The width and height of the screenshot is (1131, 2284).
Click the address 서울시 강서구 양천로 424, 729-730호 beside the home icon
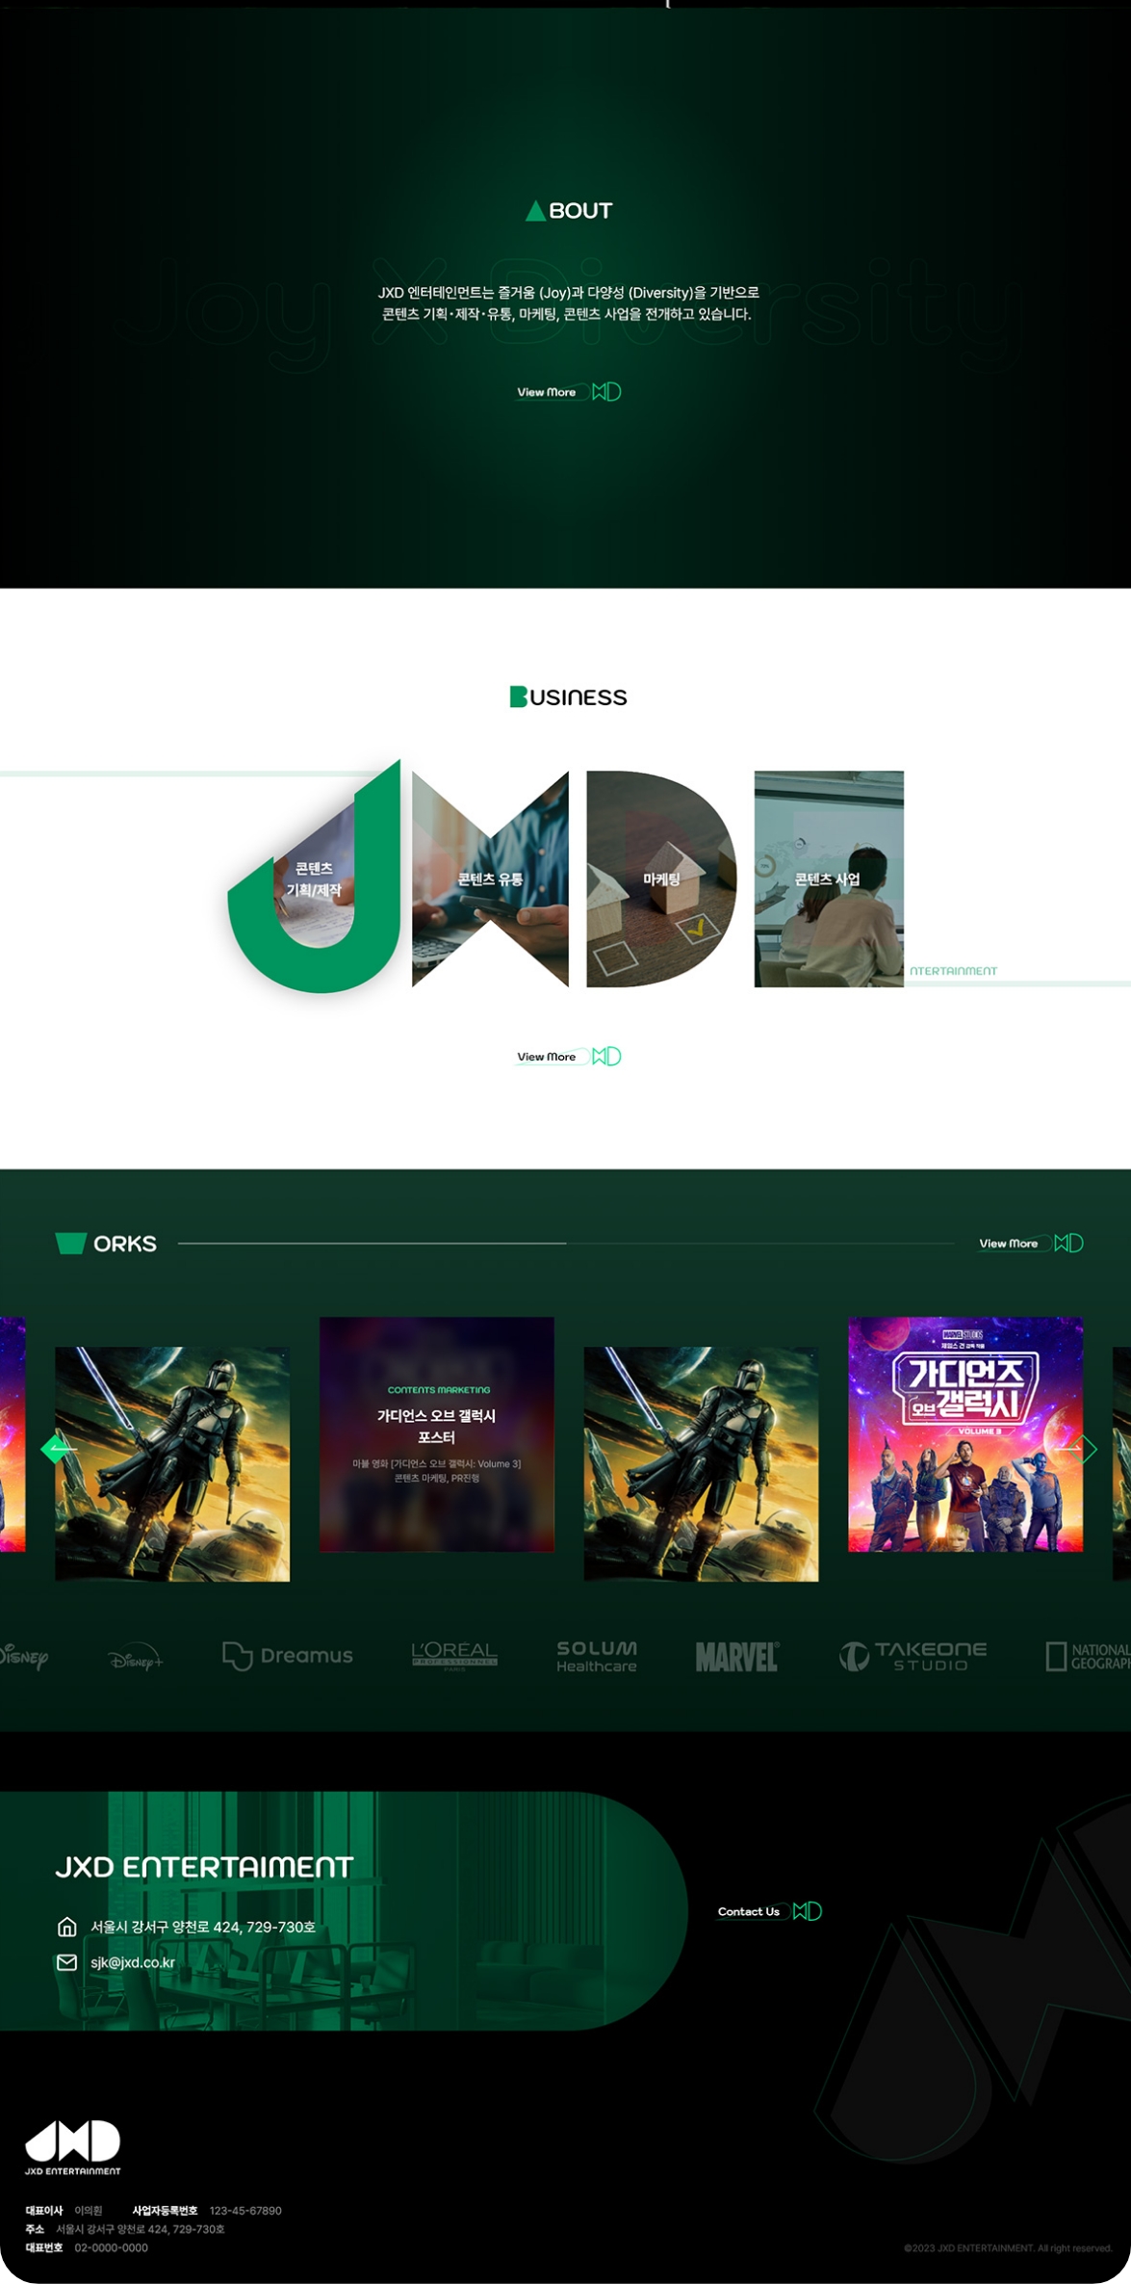click(x=203, y=1927)
